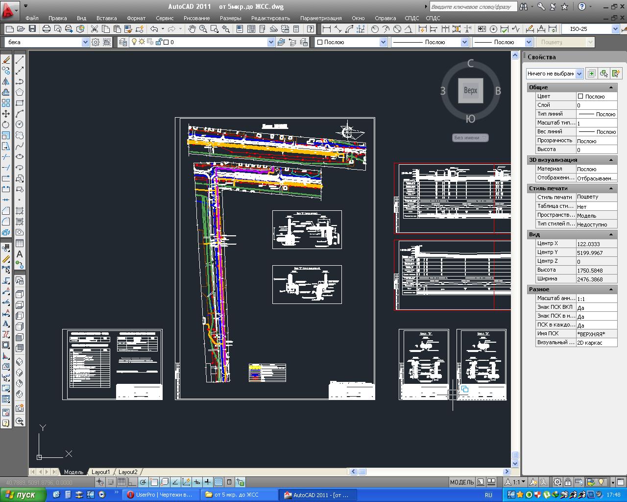Click the keyword search input field
Screen dimensions: 627x502
click(x=473, y=7)
